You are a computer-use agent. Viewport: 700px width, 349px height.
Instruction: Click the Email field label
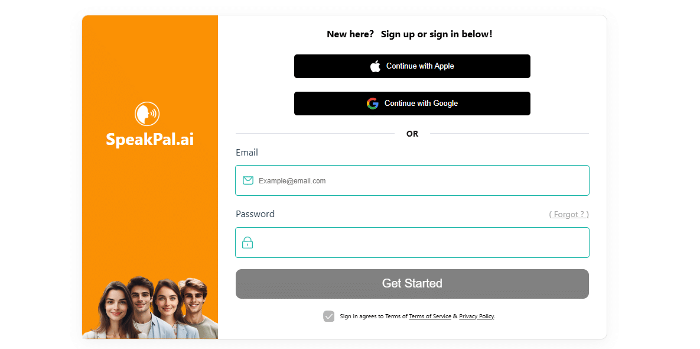pyautogui.click(x=247, y=153)
